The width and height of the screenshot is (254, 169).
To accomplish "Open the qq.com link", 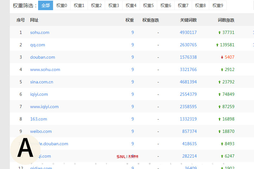I will pyautogui.click(x=37, y=45).
